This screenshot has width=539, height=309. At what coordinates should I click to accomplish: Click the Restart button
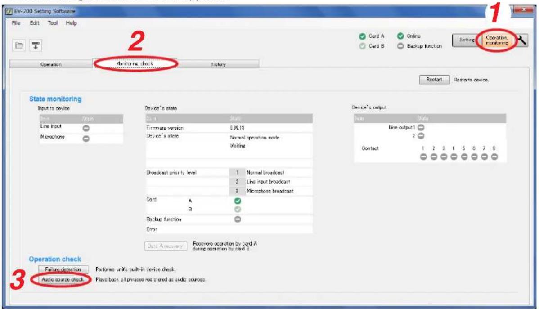tap(434, 80)
